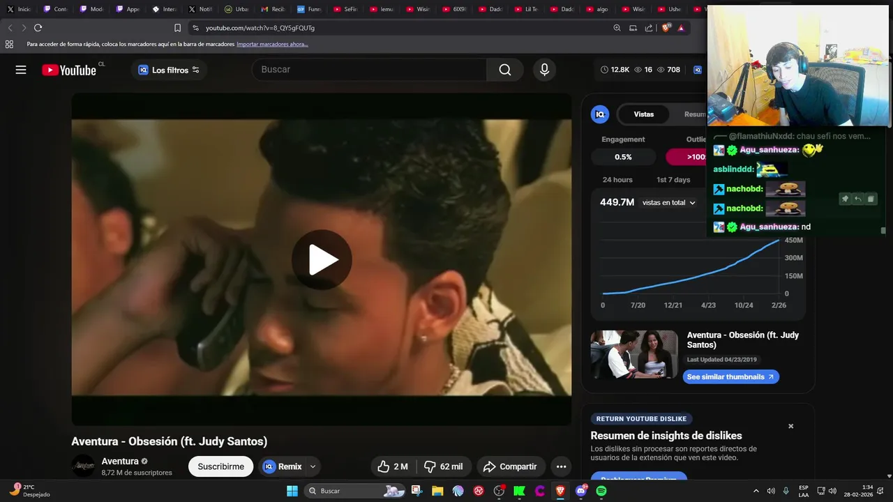Open the three-dot more actions menu
Viewport: 893px width, 502px height.
561,466
